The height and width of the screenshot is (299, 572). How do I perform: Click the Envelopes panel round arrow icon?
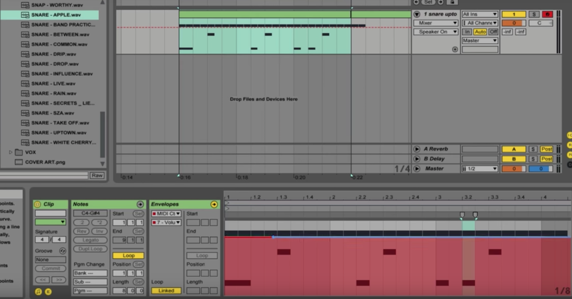pos(214,204)
